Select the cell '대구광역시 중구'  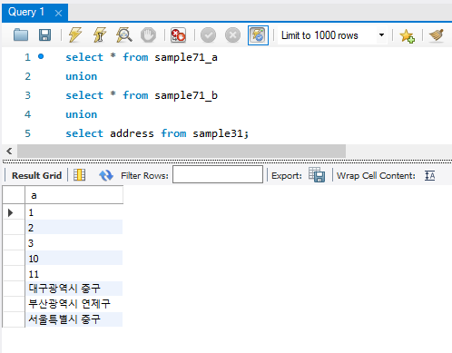tap(74, 289)
